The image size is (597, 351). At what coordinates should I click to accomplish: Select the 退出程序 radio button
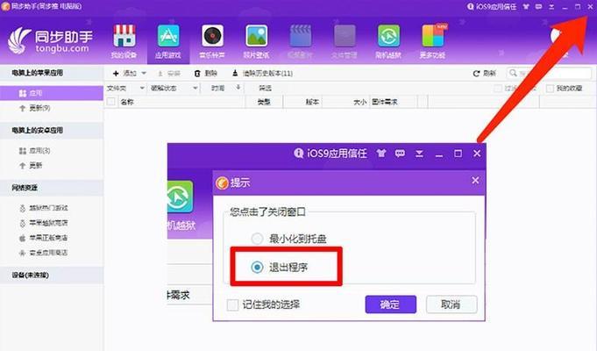click(x=257, y=267)
